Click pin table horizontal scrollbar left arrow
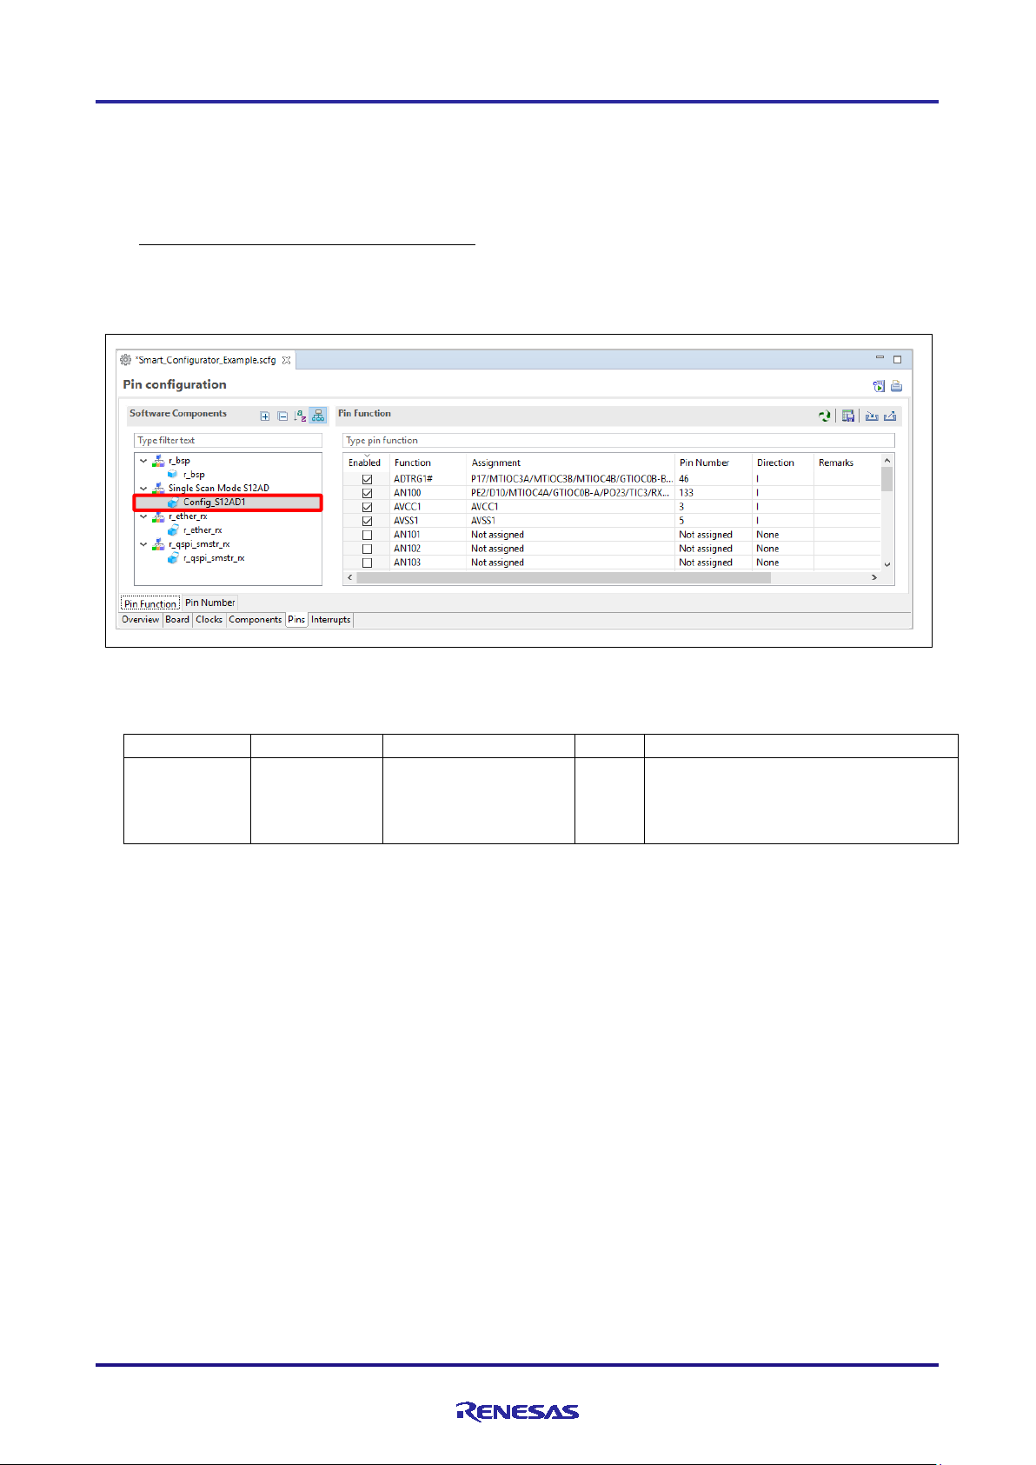The height and width of the screenshot is (1465, 1036). tap(350, 577)
